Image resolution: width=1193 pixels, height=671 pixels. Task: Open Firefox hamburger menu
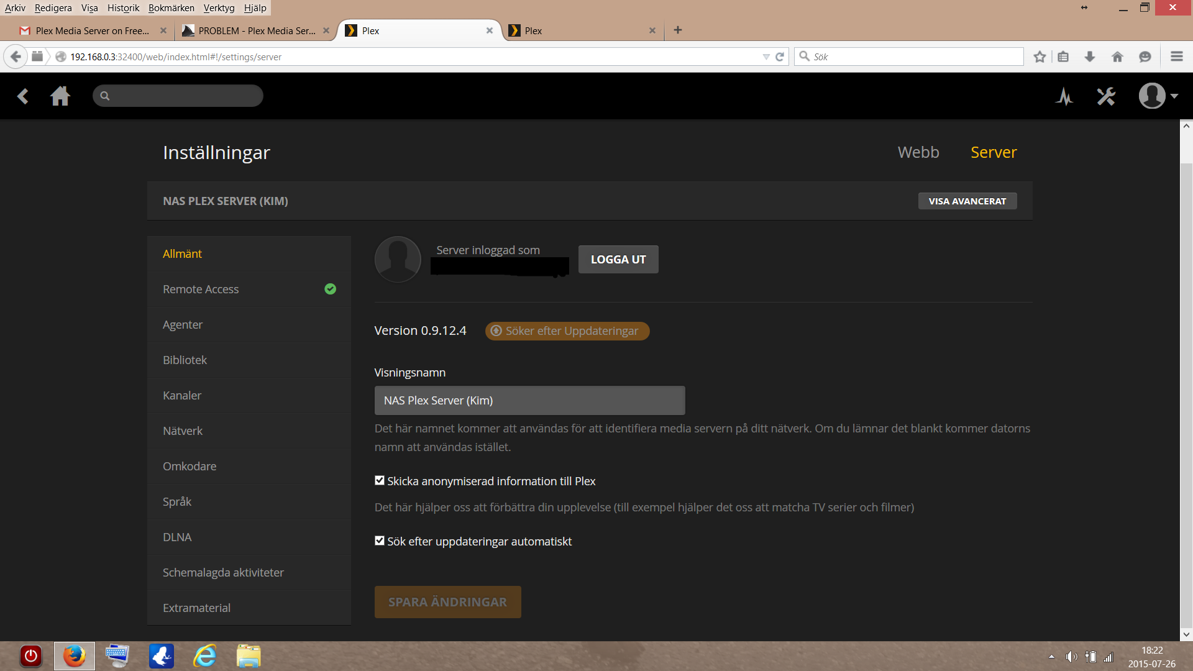pyautogui.click(x=1176, y=57)
